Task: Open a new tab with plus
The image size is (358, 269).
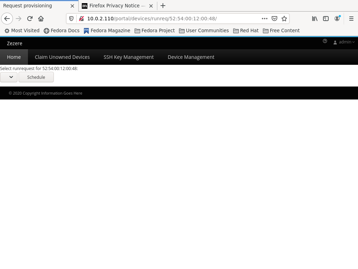Action: 163,6
